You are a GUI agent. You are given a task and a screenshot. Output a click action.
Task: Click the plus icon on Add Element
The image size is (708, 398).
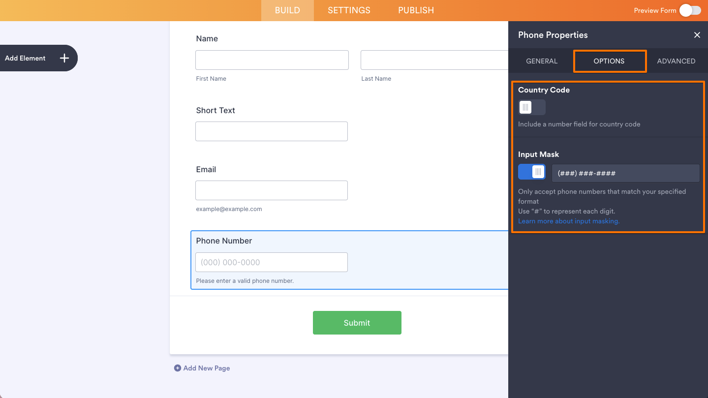[64, 58]
